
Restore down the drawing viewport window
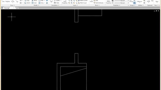[x=156, y=11]
